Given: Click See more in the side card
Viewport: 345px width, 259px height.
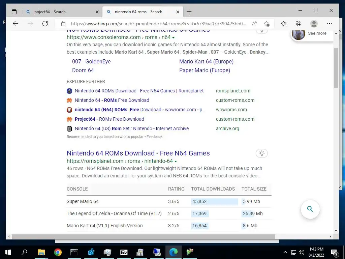Looking at the screenshot, I should [317, 33].
